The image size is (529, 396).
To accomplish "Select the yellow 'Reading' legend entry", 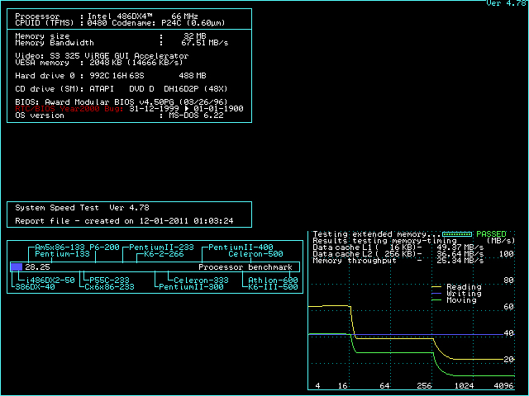I will pos(456,287).
